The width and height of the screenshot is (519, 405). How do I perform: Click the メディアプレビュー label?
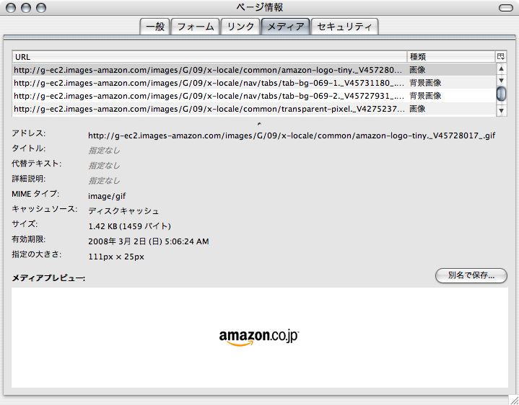pyautogui.click(x=48, y=278)
